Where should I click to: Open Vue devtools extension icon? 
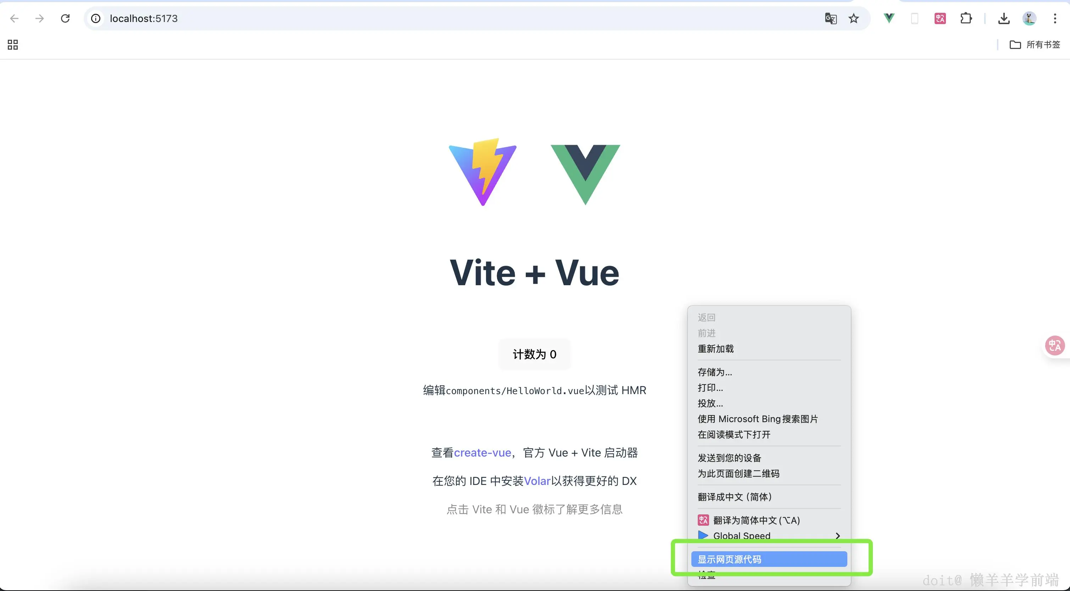click(x=889, y=18)
